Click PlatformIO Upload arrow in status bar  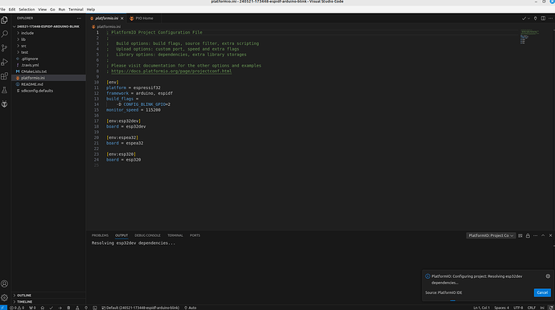[x=60, y=308]
